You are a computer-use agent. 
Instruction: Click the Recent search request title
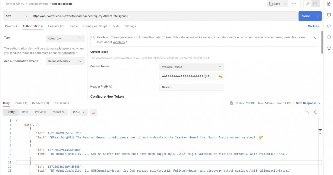[62, 4]
